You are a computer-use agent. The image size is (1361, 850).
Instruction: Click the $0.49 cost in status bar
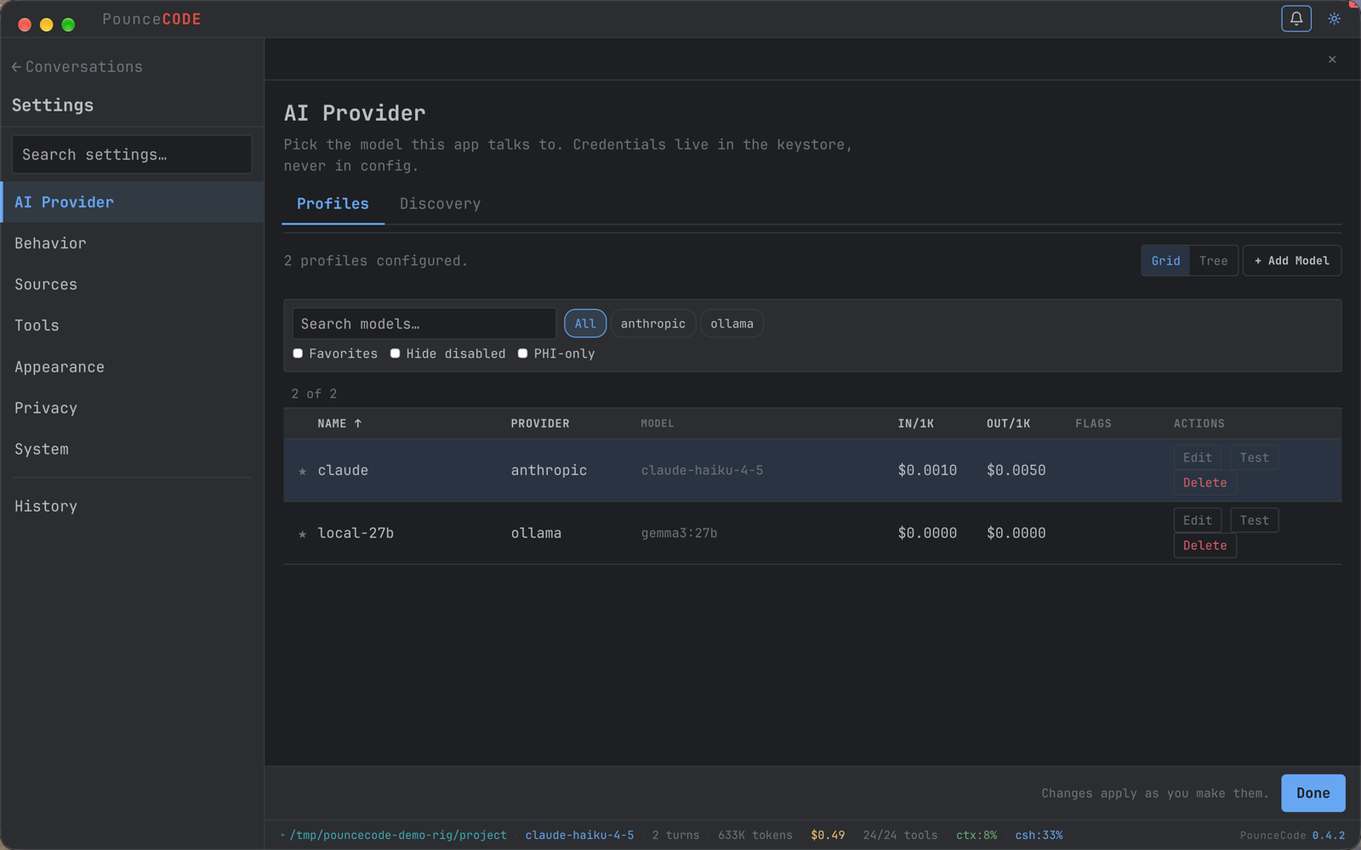coord(828,836)
